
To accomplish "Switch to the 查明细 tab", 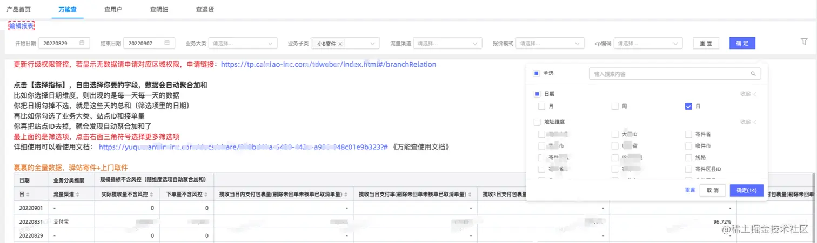I will (x=159, y=9).
